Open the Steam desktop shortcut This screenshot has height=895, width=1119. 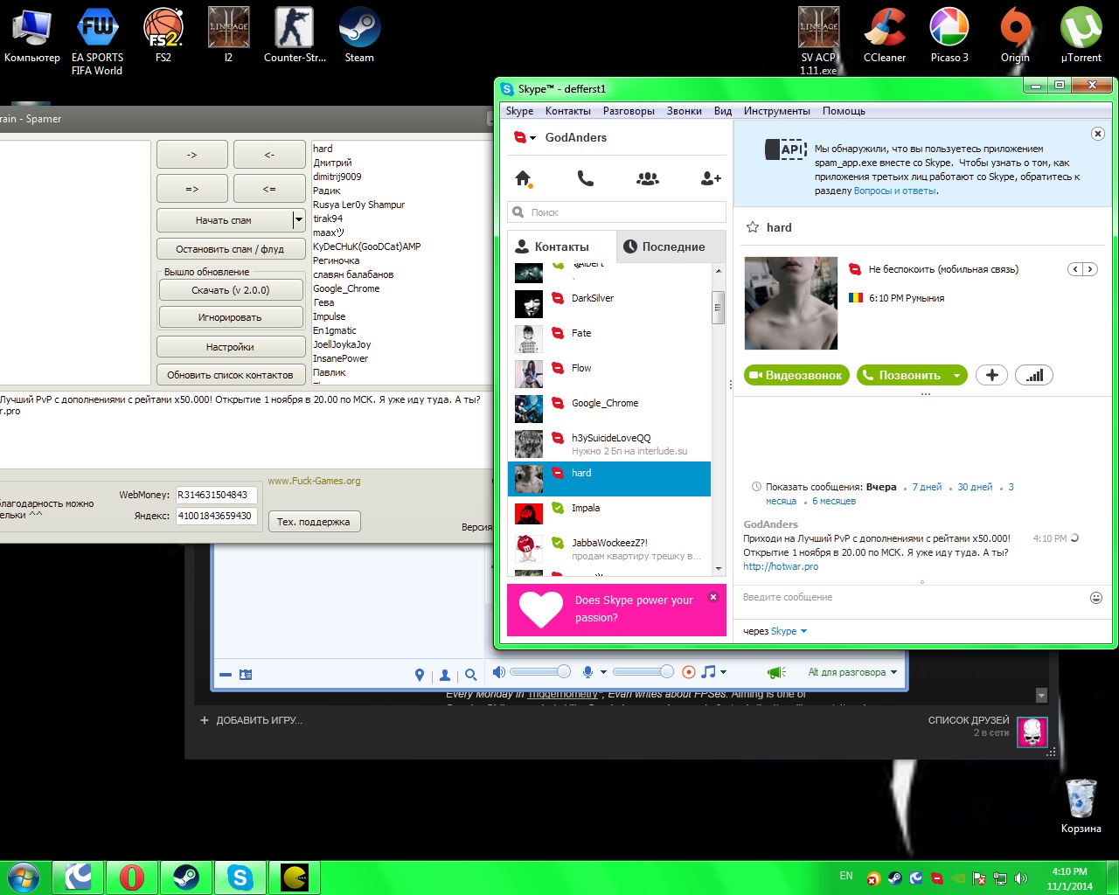point(359,36)
